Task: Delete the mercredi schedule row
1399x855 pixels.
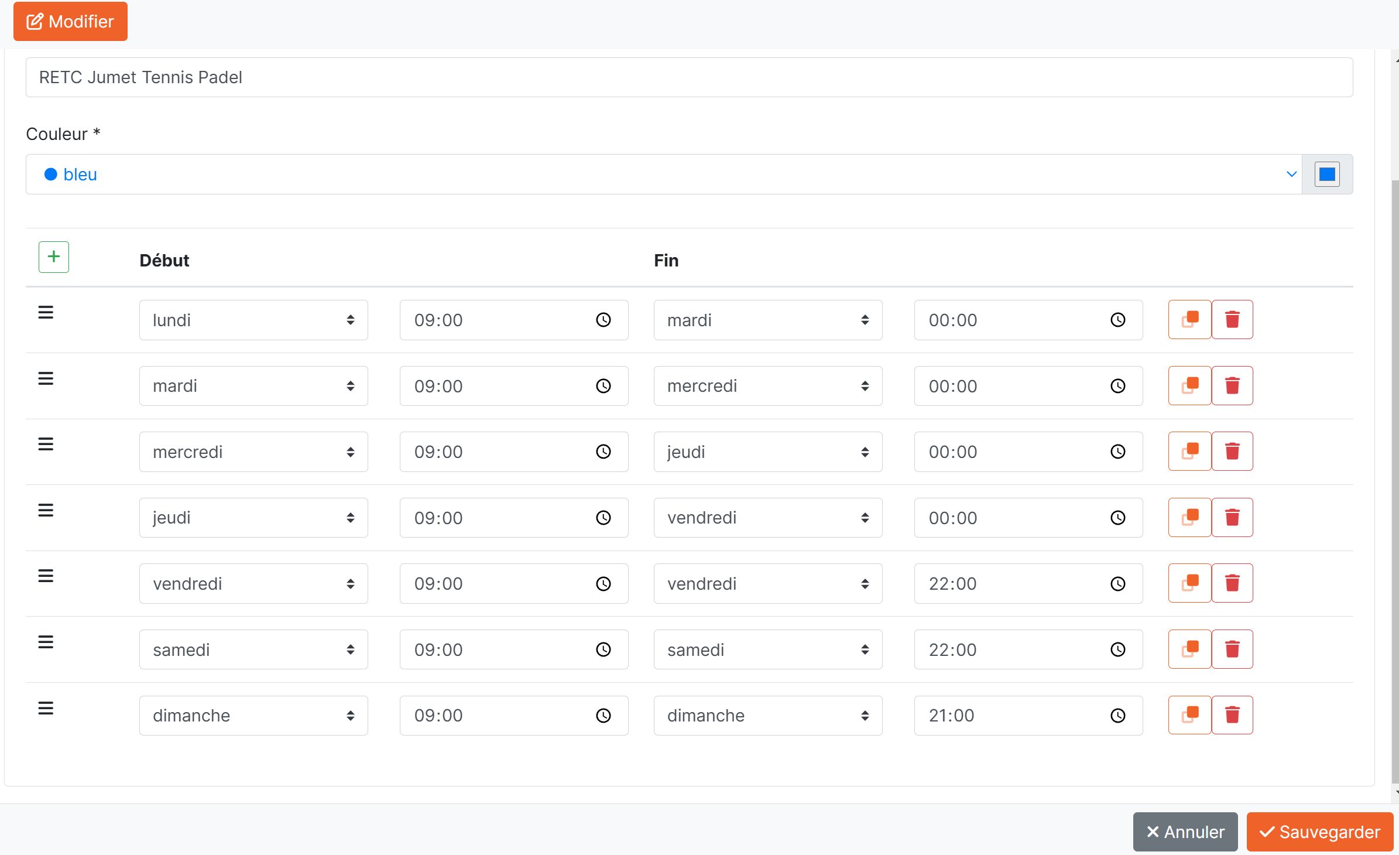Action: click(x=1232, y=452)
